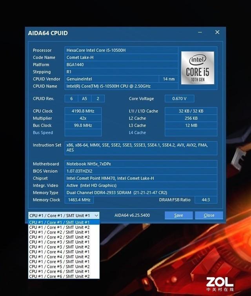Image resolution: width=251 pixels, height=296 pixels.
Task: Pick CPU #1 / Core #4 / SMT Unit #2
Action: tap(64, 257)
